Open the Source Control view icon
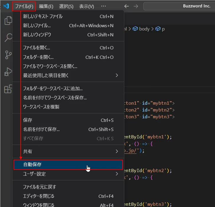215x207 pixels. 8,55
